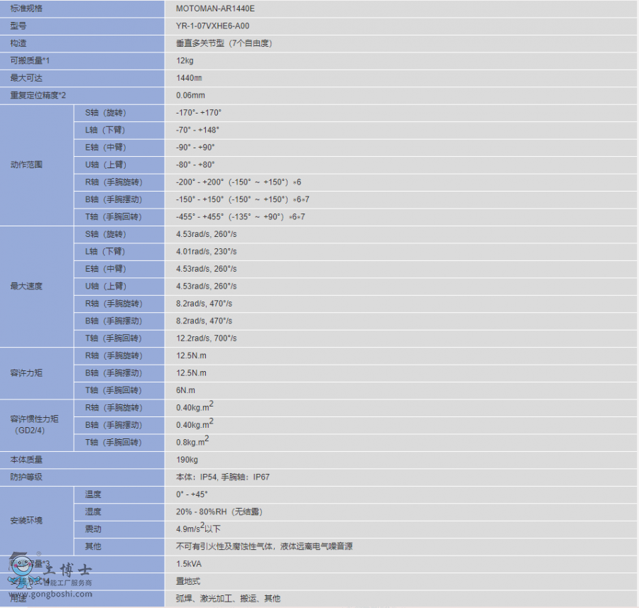Click the -80° - +80° U-axis range

point(195,165)
